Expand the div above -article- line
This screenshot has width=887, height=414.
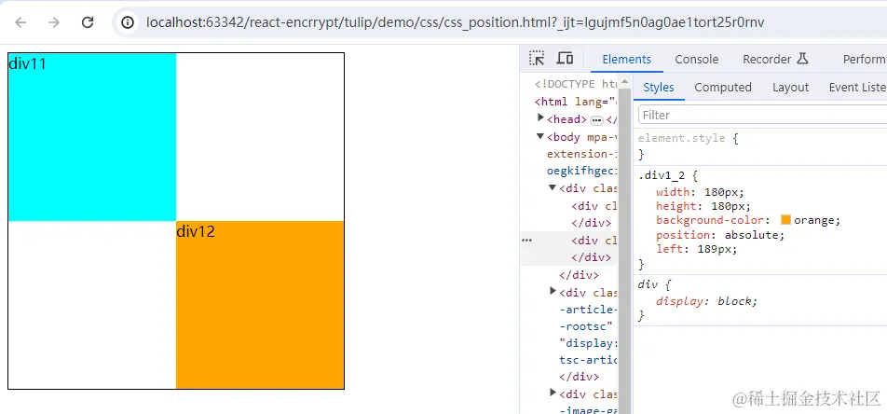(x=553, y=291)
